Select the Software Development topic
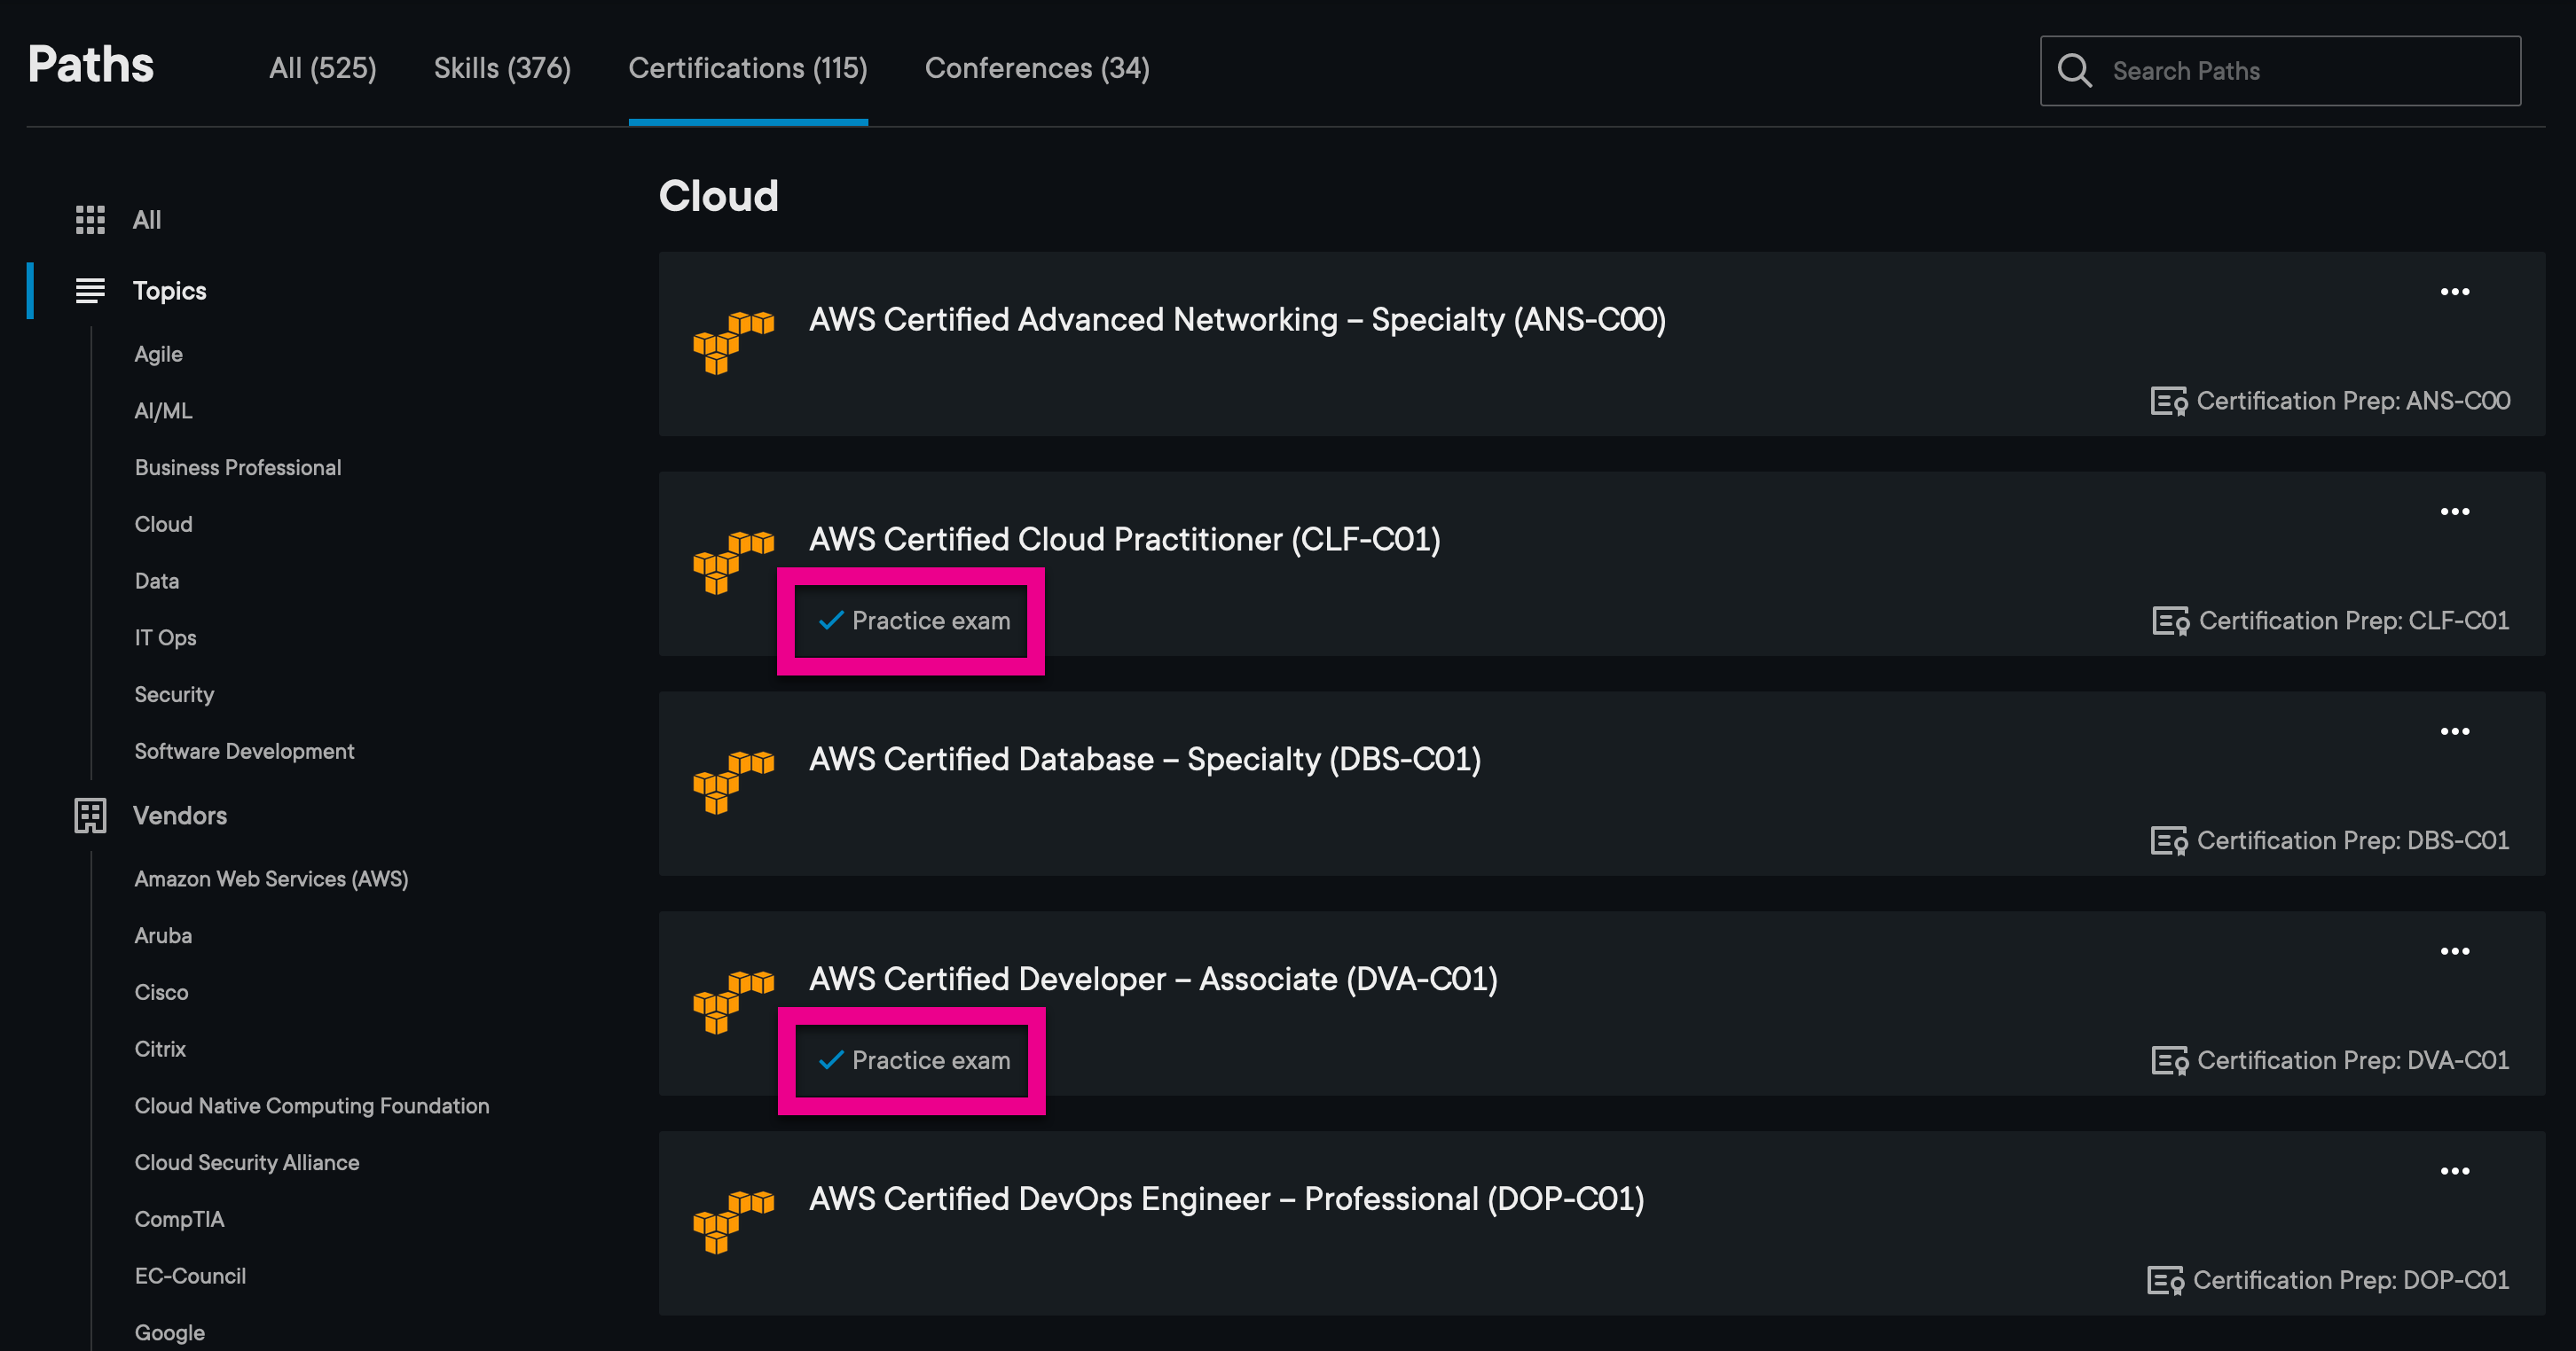Screen dimensions: 2576x1351 [244, 752]
